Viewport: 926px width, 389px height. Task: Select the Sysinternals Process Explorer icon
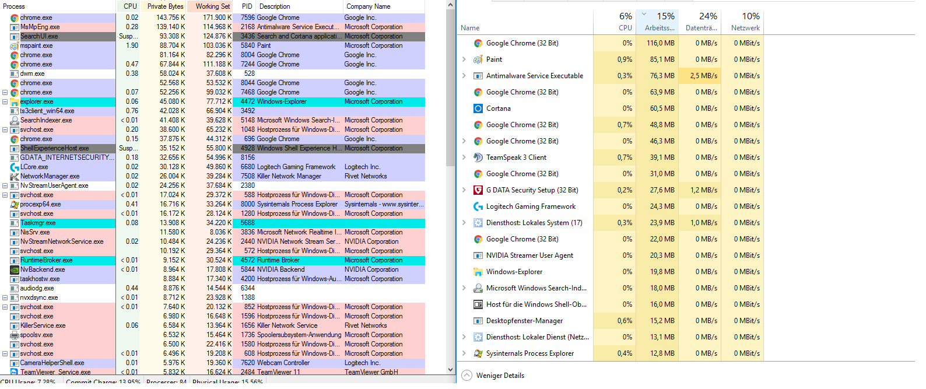pos(478,353)
